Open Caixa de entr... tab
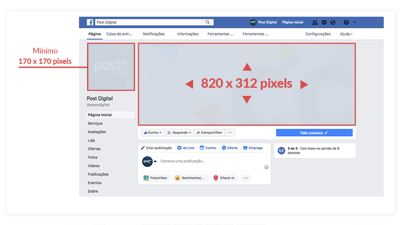Image resolution: width=406 pixels, height=225 pixels. [119, 34]
